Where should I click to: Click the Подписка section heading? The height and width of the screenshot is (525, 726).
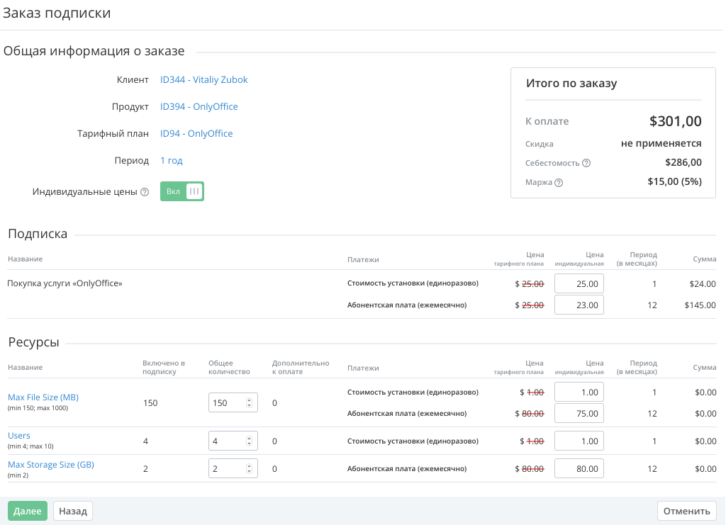tap(38, 234)
